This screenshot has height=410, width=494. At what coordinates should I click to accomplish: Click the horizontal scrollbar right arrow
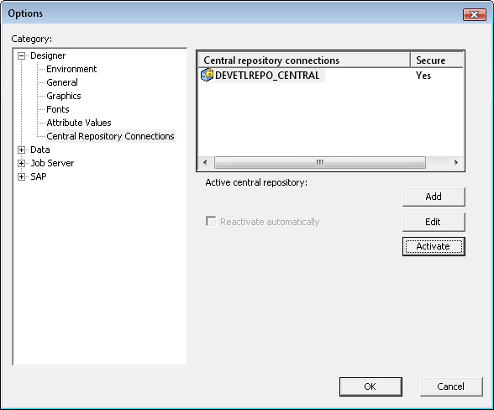[456, 163]
